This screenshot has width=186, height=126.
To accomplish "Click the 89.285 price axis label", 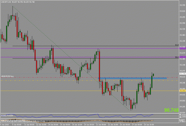I will (182, 107).
